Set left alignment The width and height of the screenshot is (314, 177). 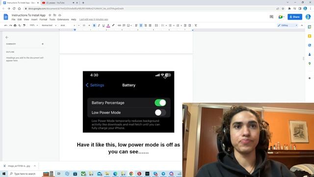click(x=136, y=26)
